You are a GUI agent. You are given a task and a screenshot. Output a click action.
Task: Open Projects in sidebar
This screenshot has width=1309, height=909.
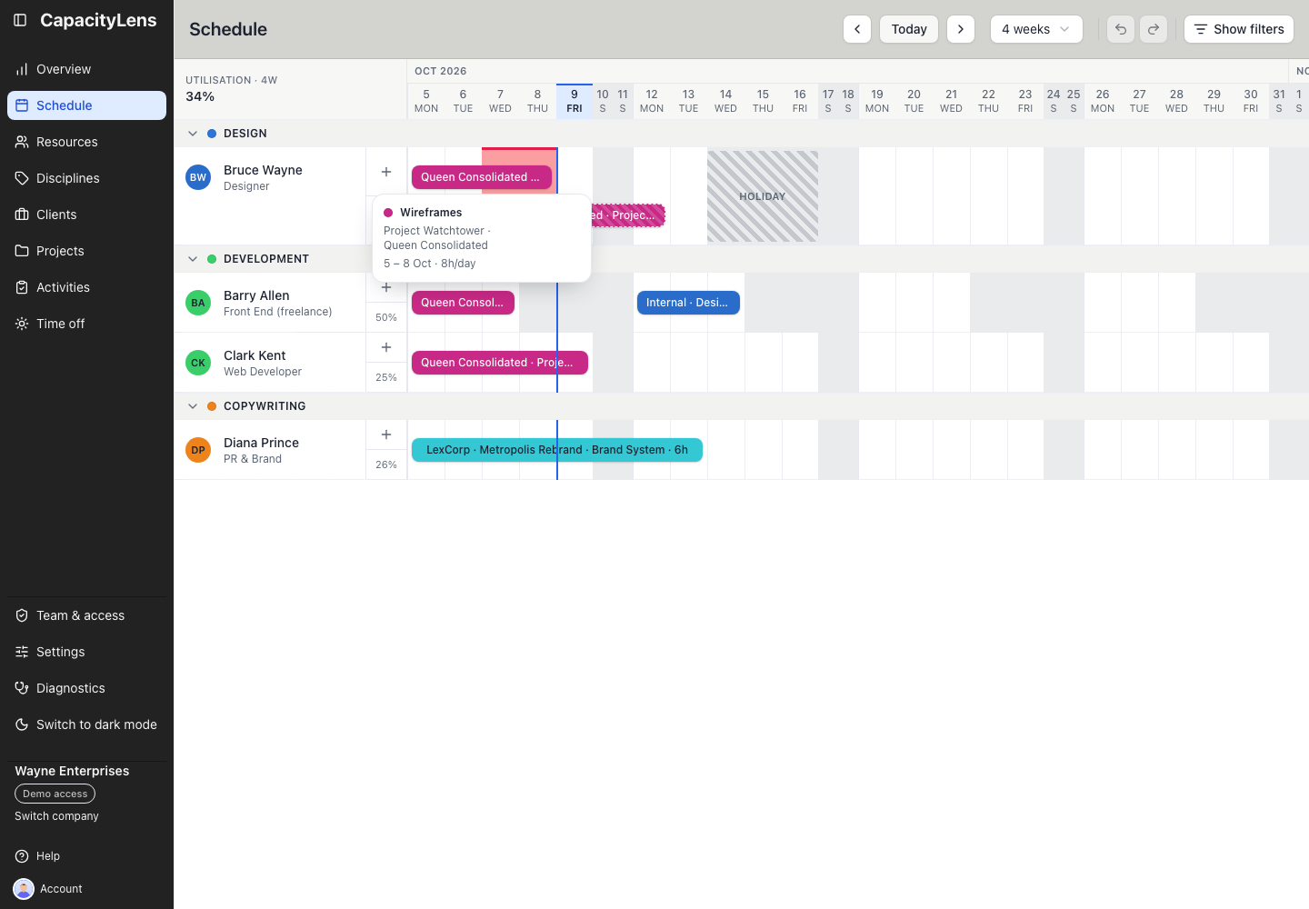86,251
